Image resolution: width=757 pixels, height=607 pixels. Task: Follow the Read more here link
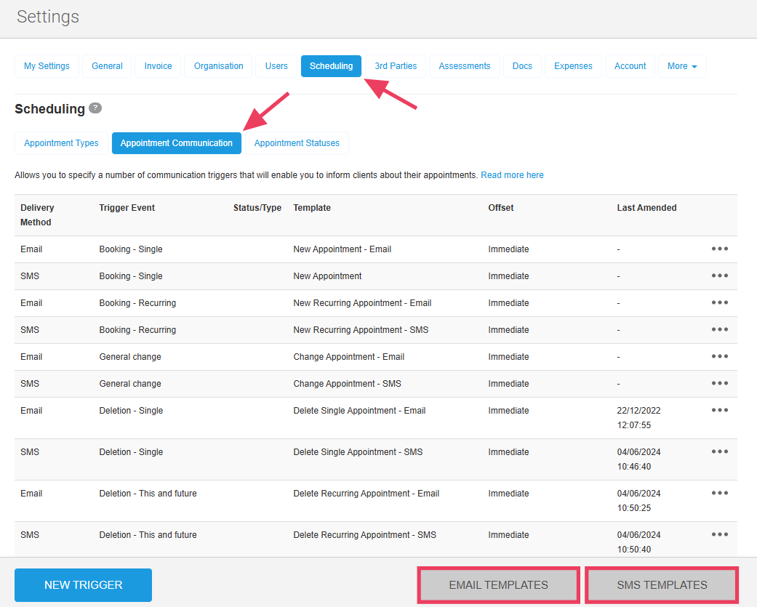[x=512, y=175]
